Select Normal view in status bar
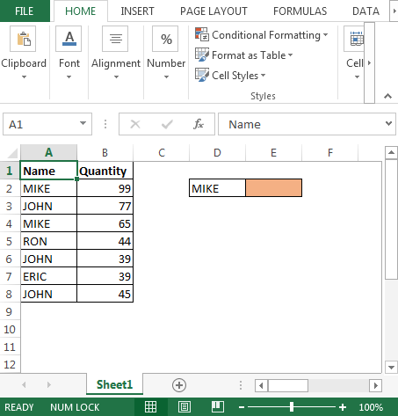Image resolution: width=398 pixels, height=416 pixels. pos(151,407)
